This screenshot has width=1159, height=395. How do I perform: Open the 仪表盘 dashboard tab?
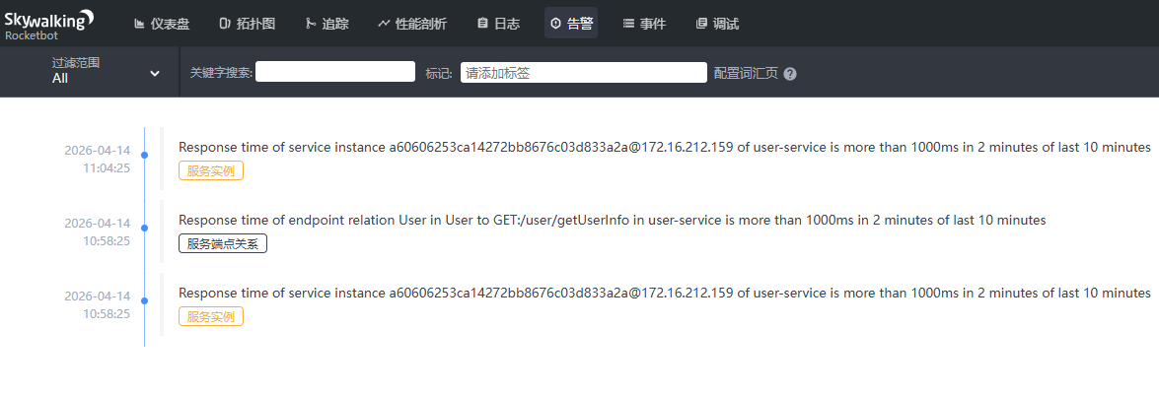point(162,24)
